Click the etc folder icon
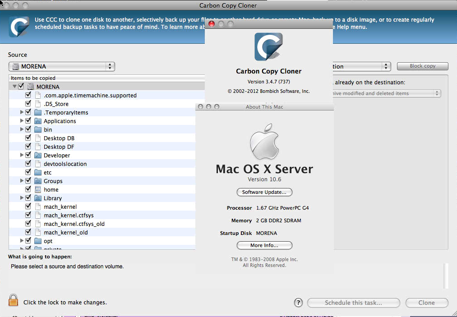The image size is (457, 317). 38,173
